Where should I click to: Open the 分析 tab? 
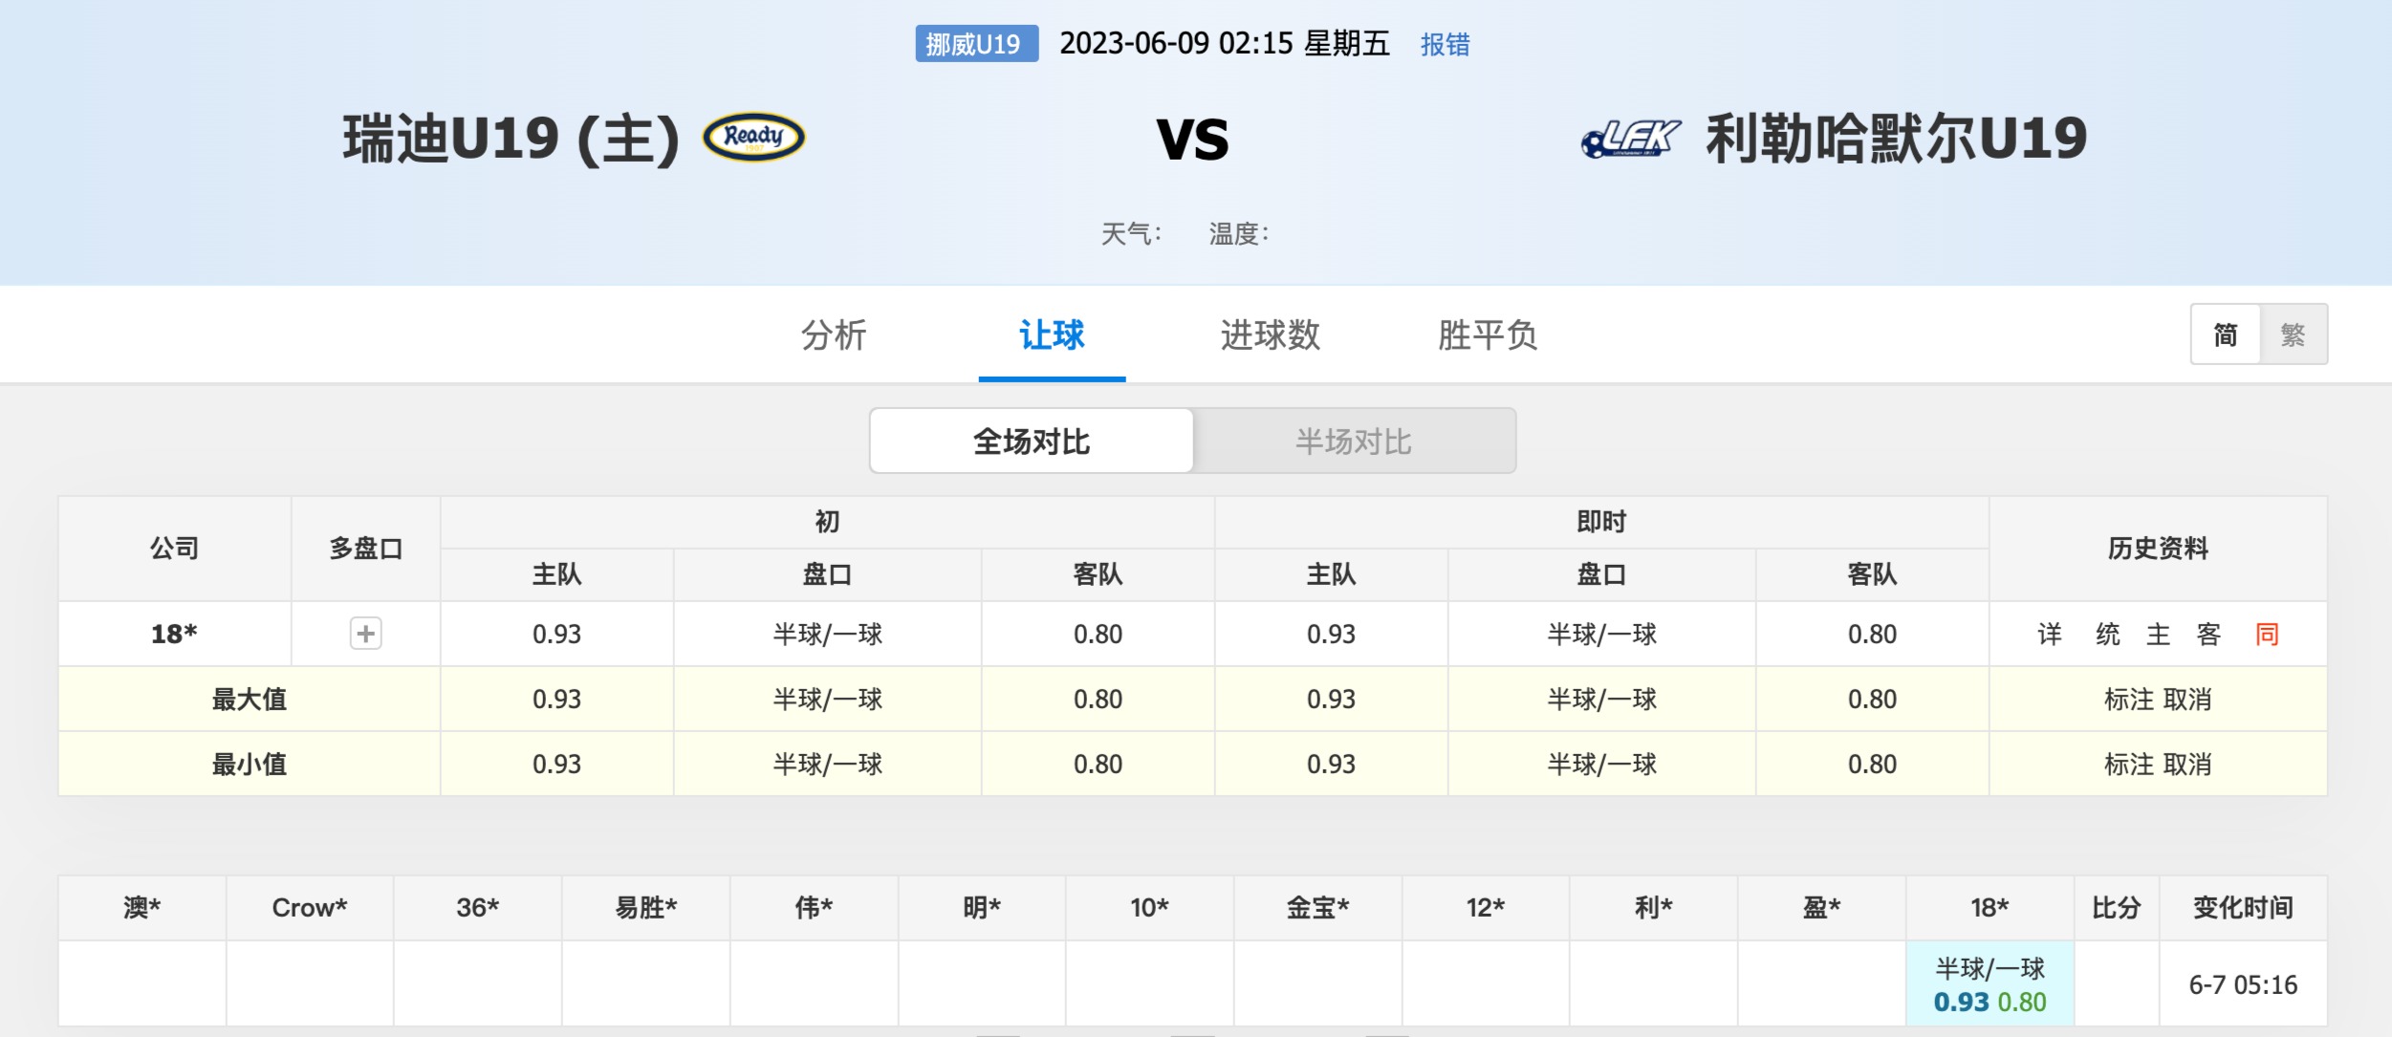pyautogui.click(x=834, y=335)
